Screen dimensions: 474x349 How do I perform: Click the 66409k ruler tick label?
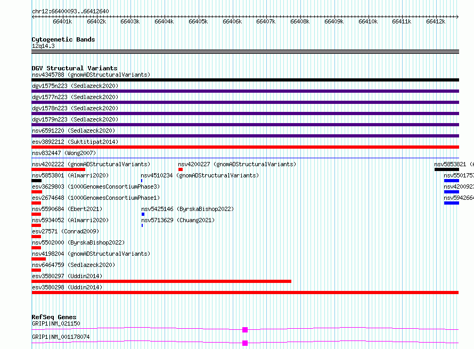(334, 21)
